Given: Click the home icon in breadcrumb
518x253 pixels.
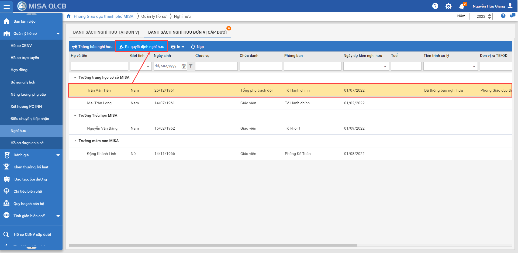Looking at the screenshot, I should pos(69,16).
